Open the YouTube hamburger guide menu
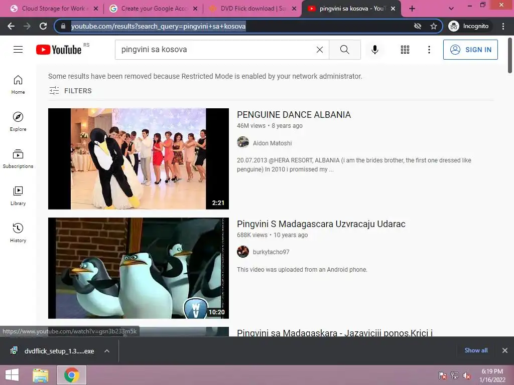Viewport: 514px width, 385px height. 18,50
